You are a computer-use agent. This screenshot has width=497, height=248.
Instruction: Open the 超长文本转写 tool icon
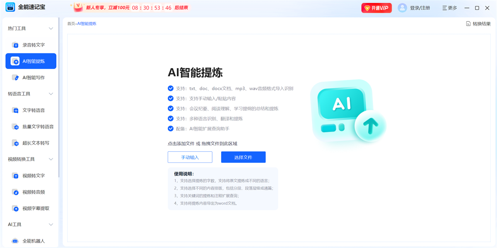15,143
